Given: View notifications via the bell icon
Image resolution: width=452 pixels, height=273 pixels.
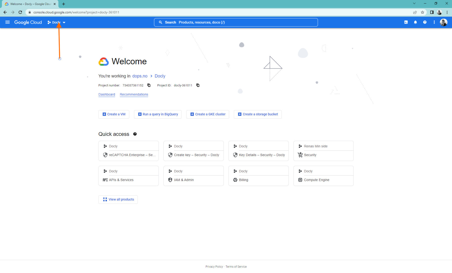Looking at the screenshot, I should (x=415, y=22).
